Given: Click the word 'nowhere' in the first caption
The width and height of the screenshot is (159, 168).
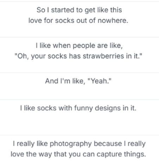Looking at the screenshot, I should [x=112, y=21].
